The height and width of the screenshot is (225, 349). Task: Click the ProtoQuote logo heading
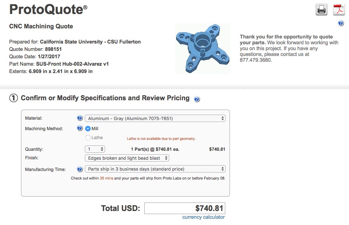click(48, 9)
